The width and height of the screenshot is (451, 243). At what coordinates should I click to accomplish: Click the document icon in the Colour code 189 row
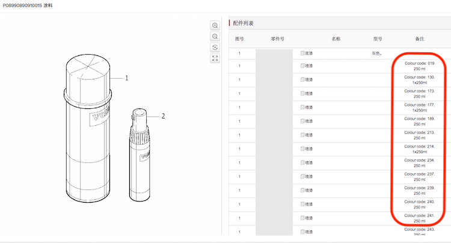tap(302, 121)
